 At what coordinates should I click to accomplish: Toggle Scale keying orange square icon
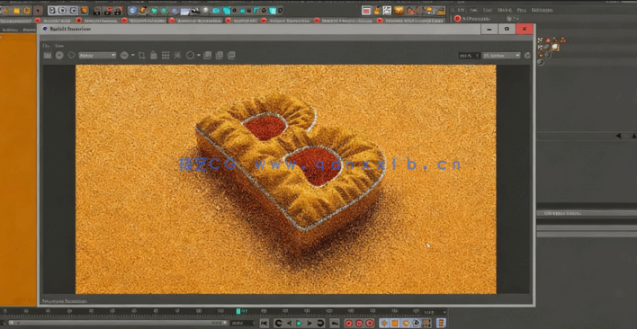pos(394,324)
